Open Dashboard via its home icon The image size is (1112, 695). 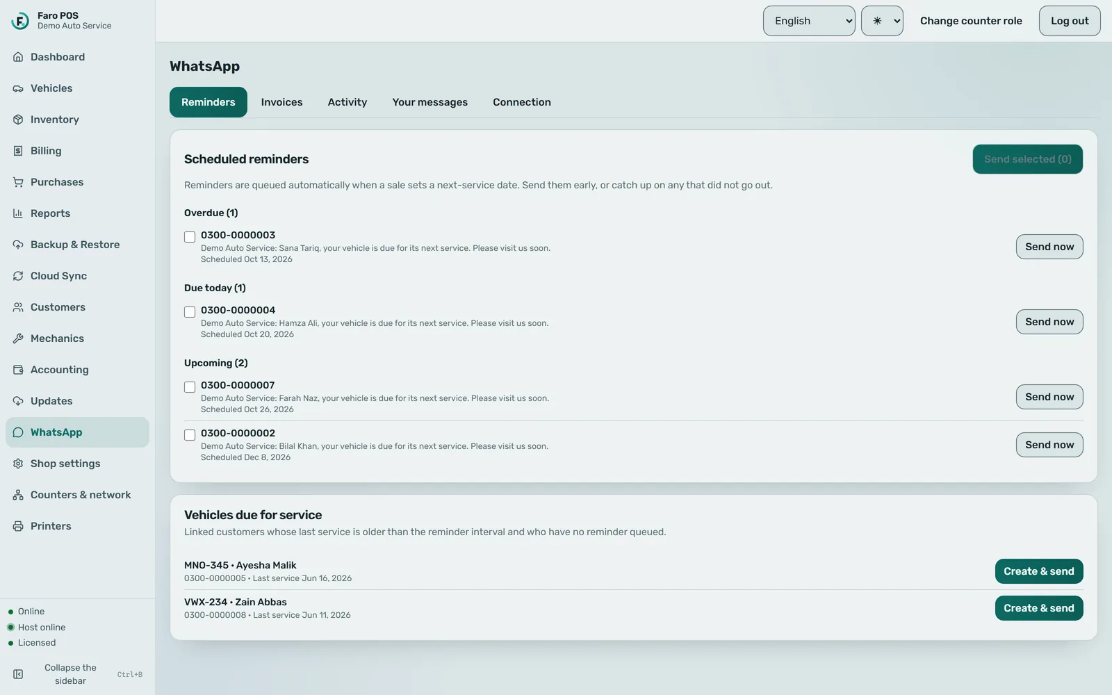click(x=18, y=57)
